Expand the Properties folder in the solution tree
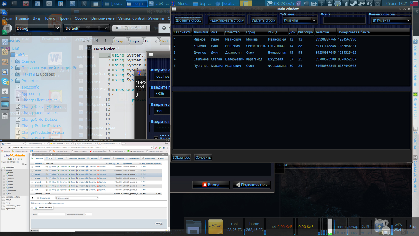This screenshot has width=419, height=236. point(12,81)
